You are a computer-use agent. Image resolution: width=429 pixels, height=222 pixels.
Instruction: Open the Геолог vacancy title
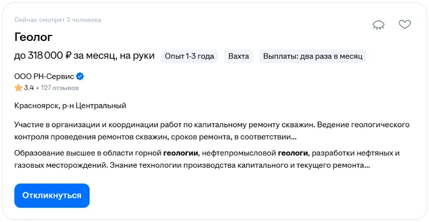[33, 37]
